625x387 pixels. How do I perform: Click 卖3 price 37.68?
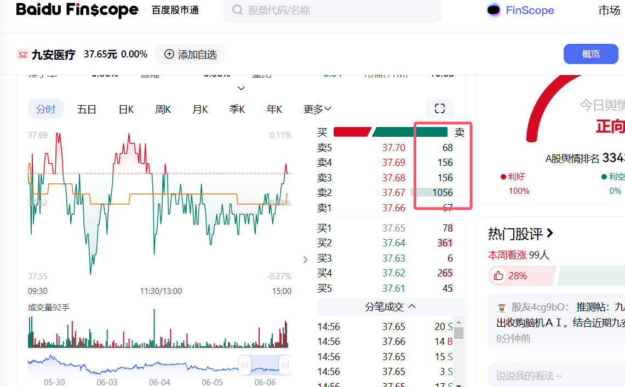point(393,177)
